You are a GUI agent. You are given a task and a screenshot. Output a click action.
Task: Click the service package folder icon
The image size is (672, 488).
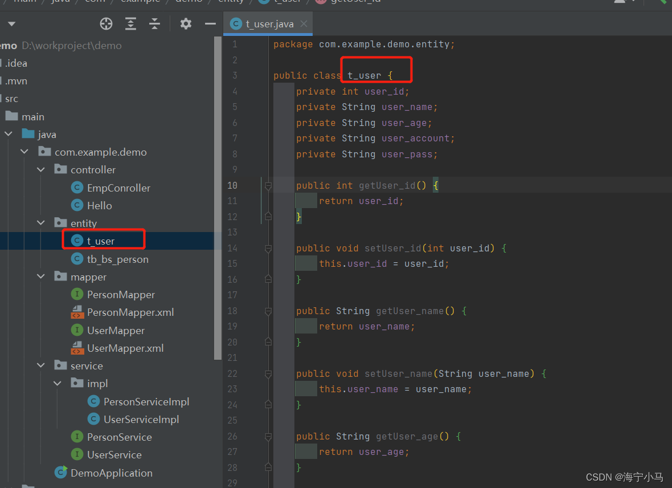(x=60, y=365)
